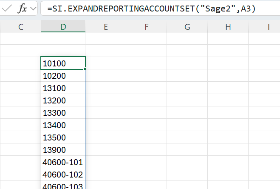This screenshot has width=280, height=189.
Task: Pick the cell with value 13500
Action: click(x=63, y=137)
